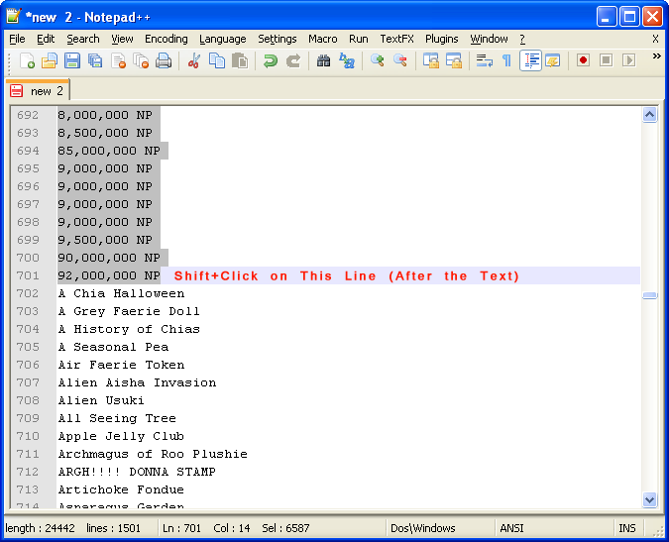Open the File menu
This screenshot has height=542, width=669.
[17, 39]
